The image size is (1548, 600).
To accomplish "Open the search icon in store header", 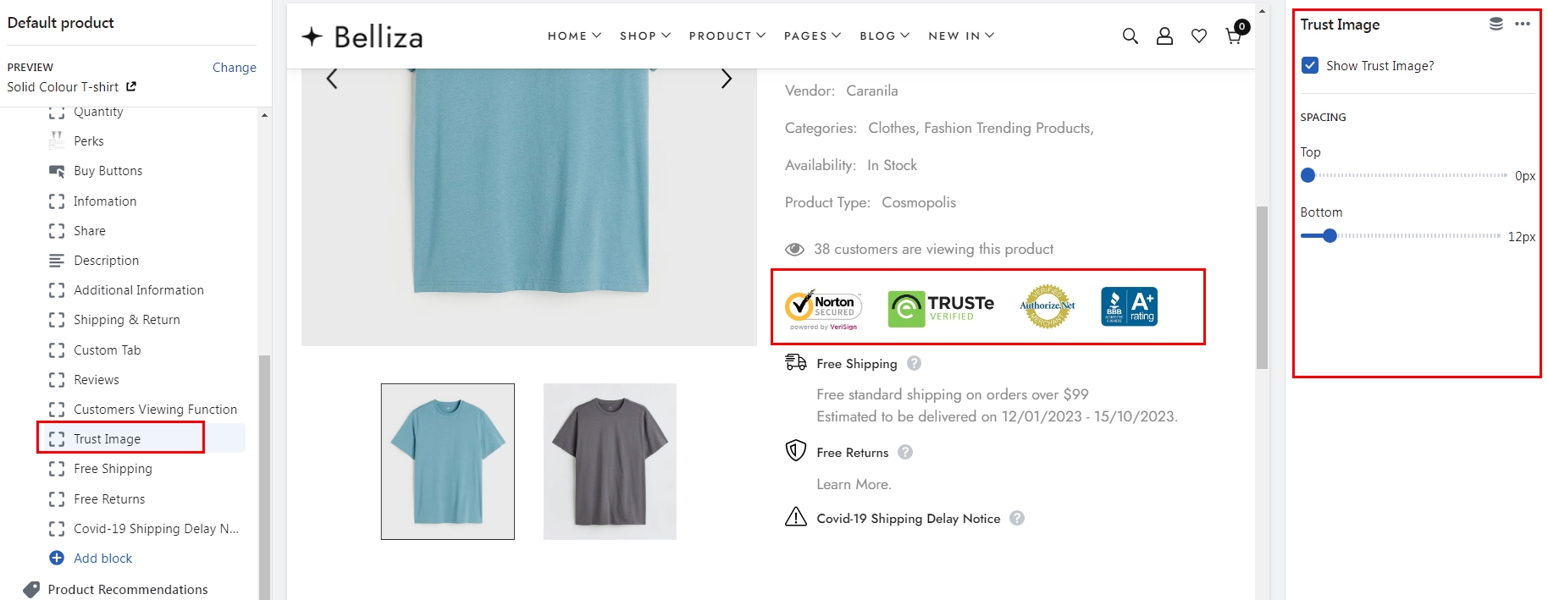I will click(x=1130, y=36).
